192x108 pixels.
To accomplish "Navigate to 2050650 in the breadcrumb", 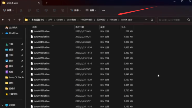I will [x=101, y=20].
